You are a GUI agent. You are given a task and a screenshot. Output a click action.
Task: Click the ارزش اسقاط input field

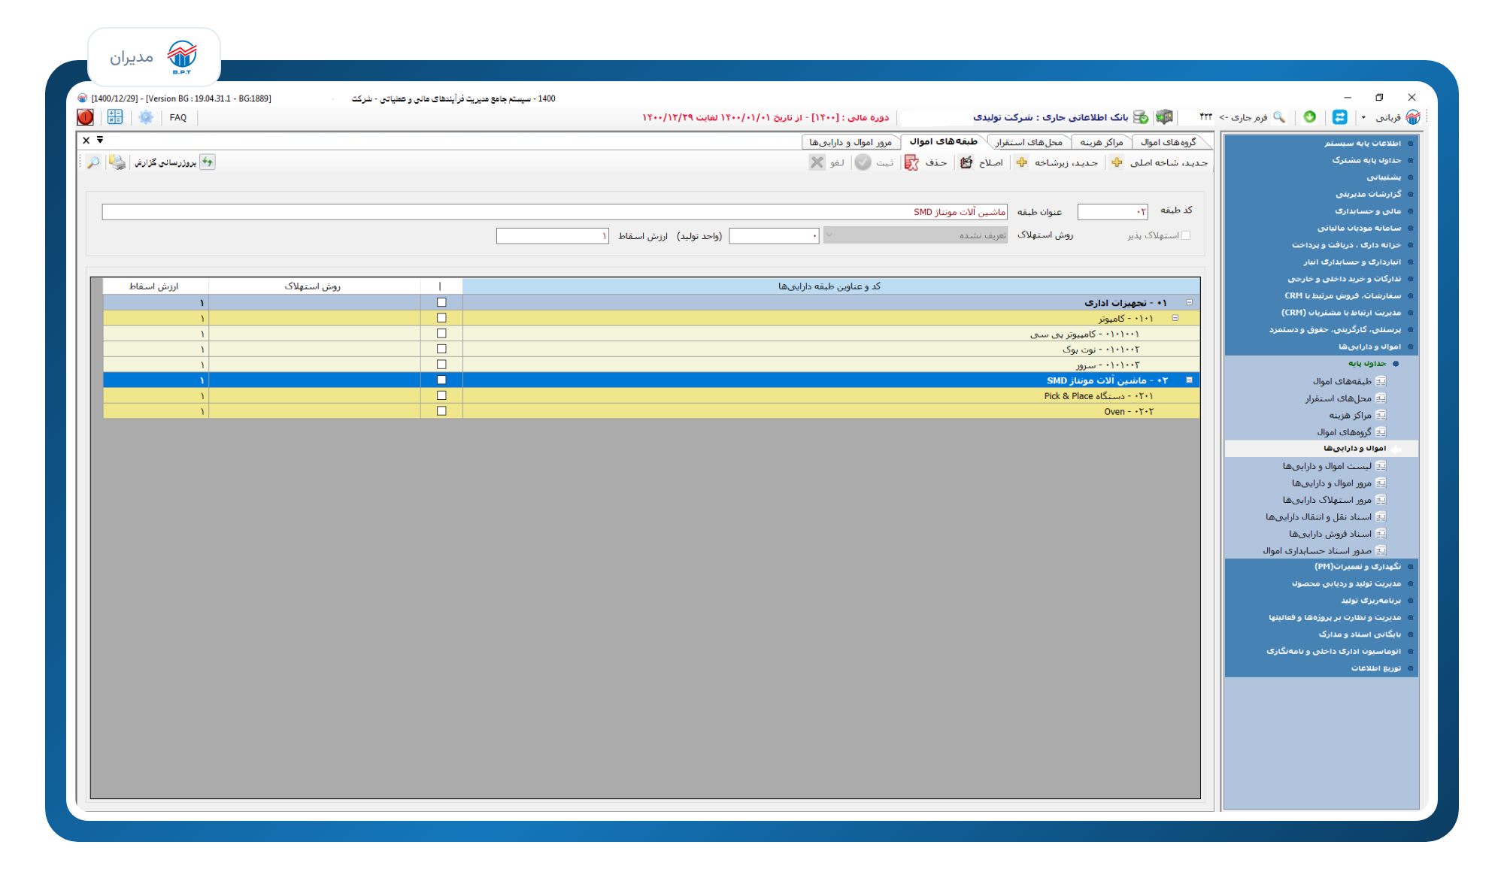[x=553, y=236]
